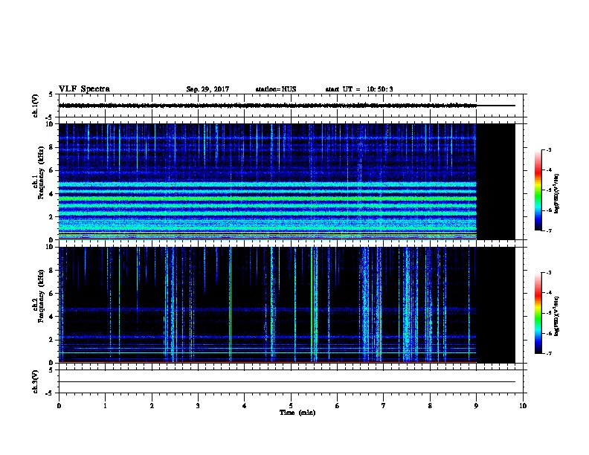Image resolution: width=589 pixels, height=455 pixels.
Task: Click the ch.2 spectrogram color scale bar
Action: 538,313
